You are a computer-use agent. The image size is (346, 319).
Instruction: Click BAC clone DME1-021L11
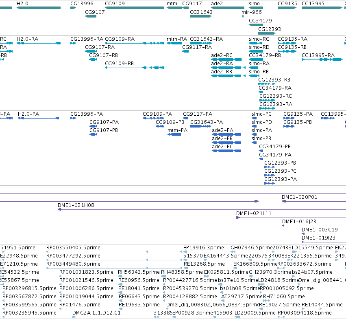point(291,218)
